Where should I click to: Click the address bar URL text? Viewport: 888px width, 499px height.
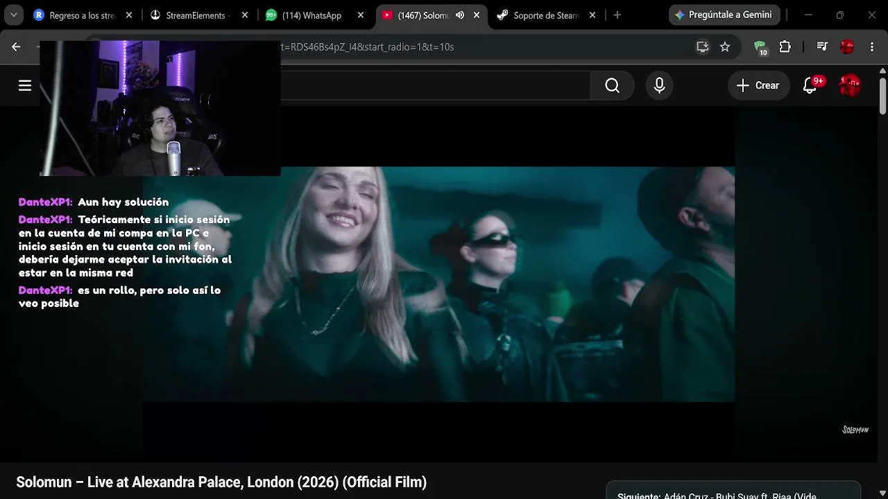(367, 46)
